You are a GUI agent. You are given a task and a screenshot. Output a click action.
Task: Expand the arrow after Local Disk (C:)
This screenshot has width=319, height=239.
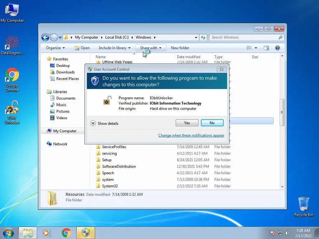(x=132, y=37)
